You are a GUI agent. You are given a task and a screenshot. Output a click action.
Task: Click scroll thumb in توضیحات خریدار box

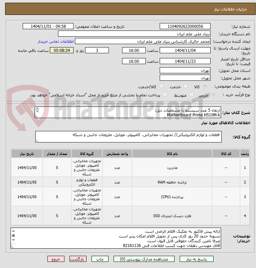coord(13,235)
